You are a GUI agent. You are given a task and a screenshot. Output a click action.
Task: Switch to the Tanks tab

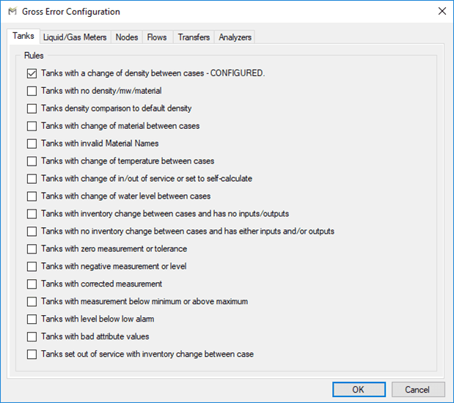23,36
